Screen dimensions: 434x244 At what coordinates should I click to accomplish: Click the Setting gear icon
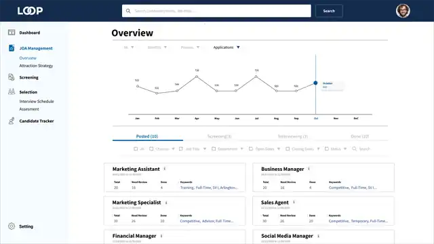coord(12,226)
